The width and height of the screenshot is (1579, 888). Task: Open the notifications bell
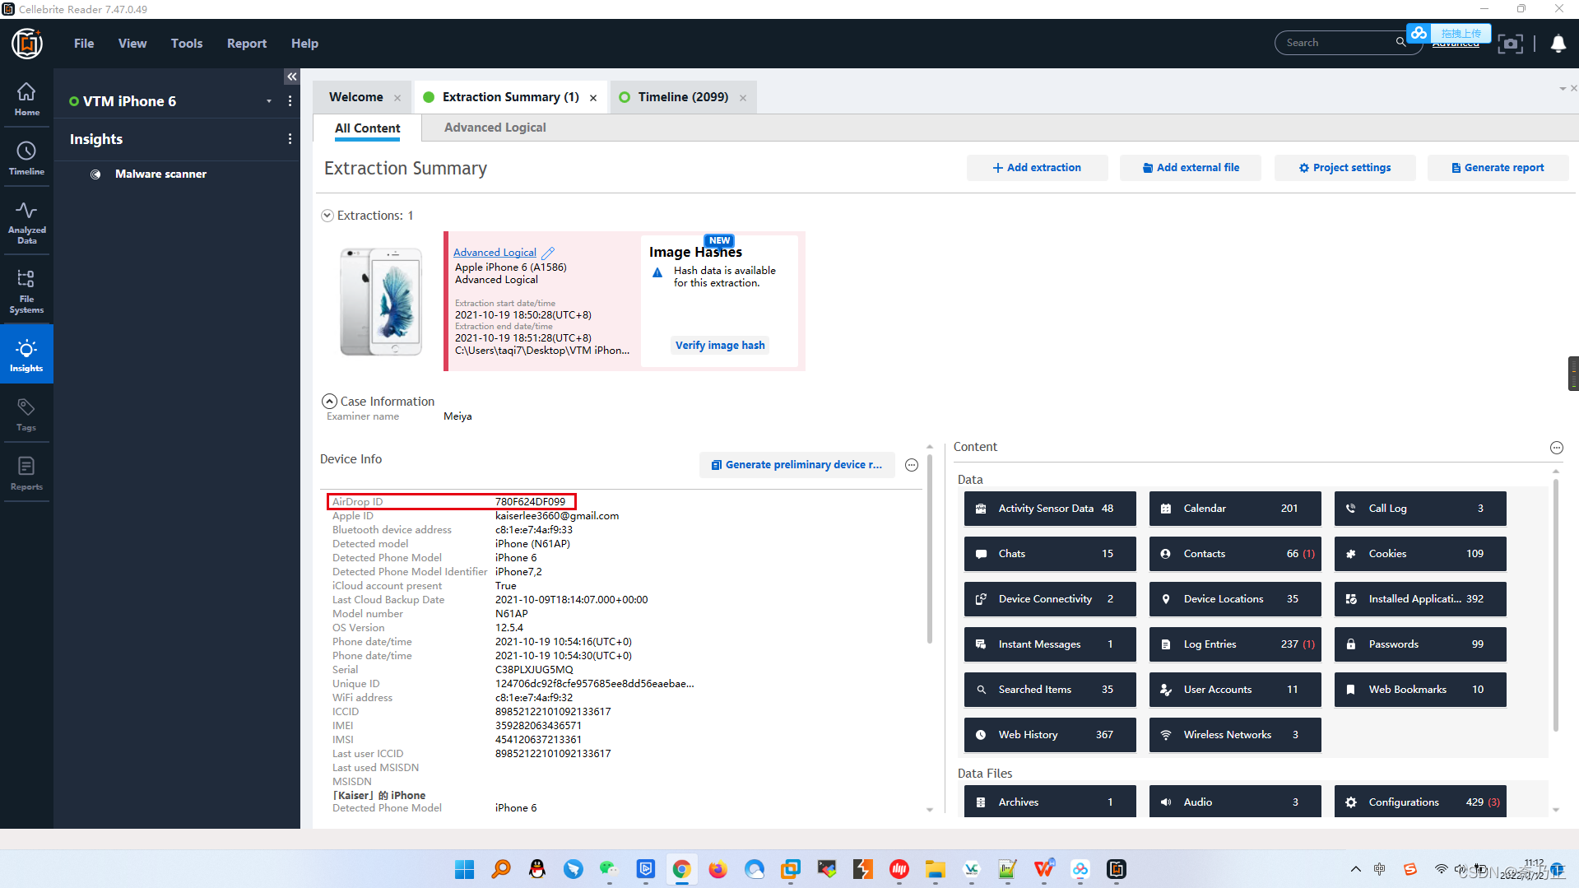(x=1558, y=44)
